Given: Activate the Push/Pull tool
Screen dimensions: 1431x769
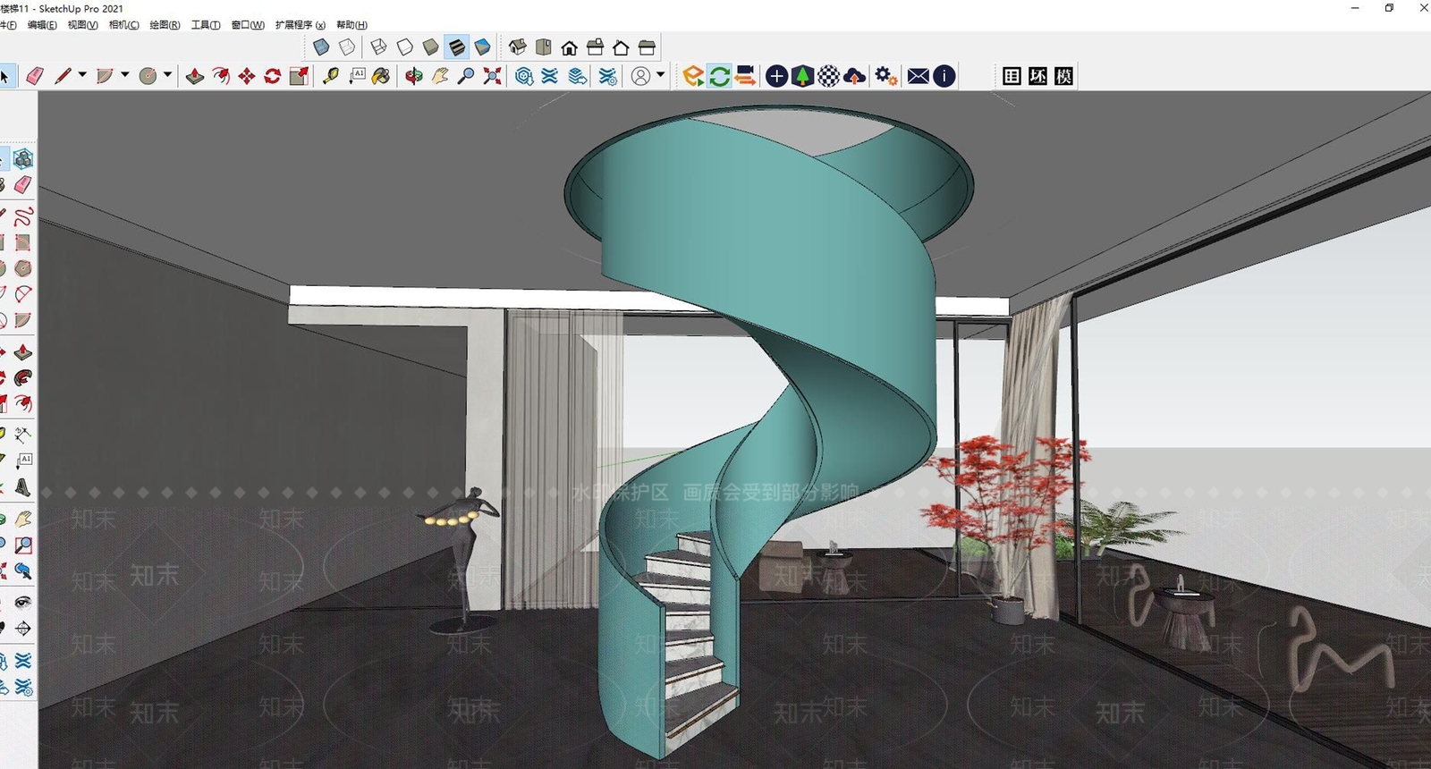Looking at the screenshot, I should [195, 76].
